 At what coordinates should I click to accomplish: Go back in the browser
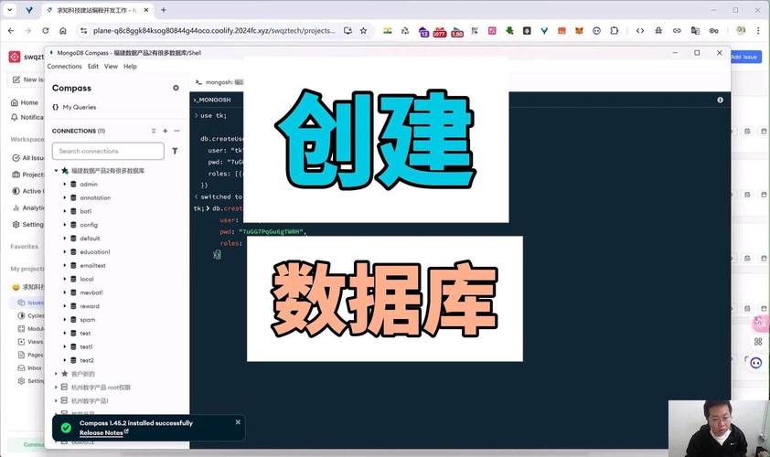(11, 30)
